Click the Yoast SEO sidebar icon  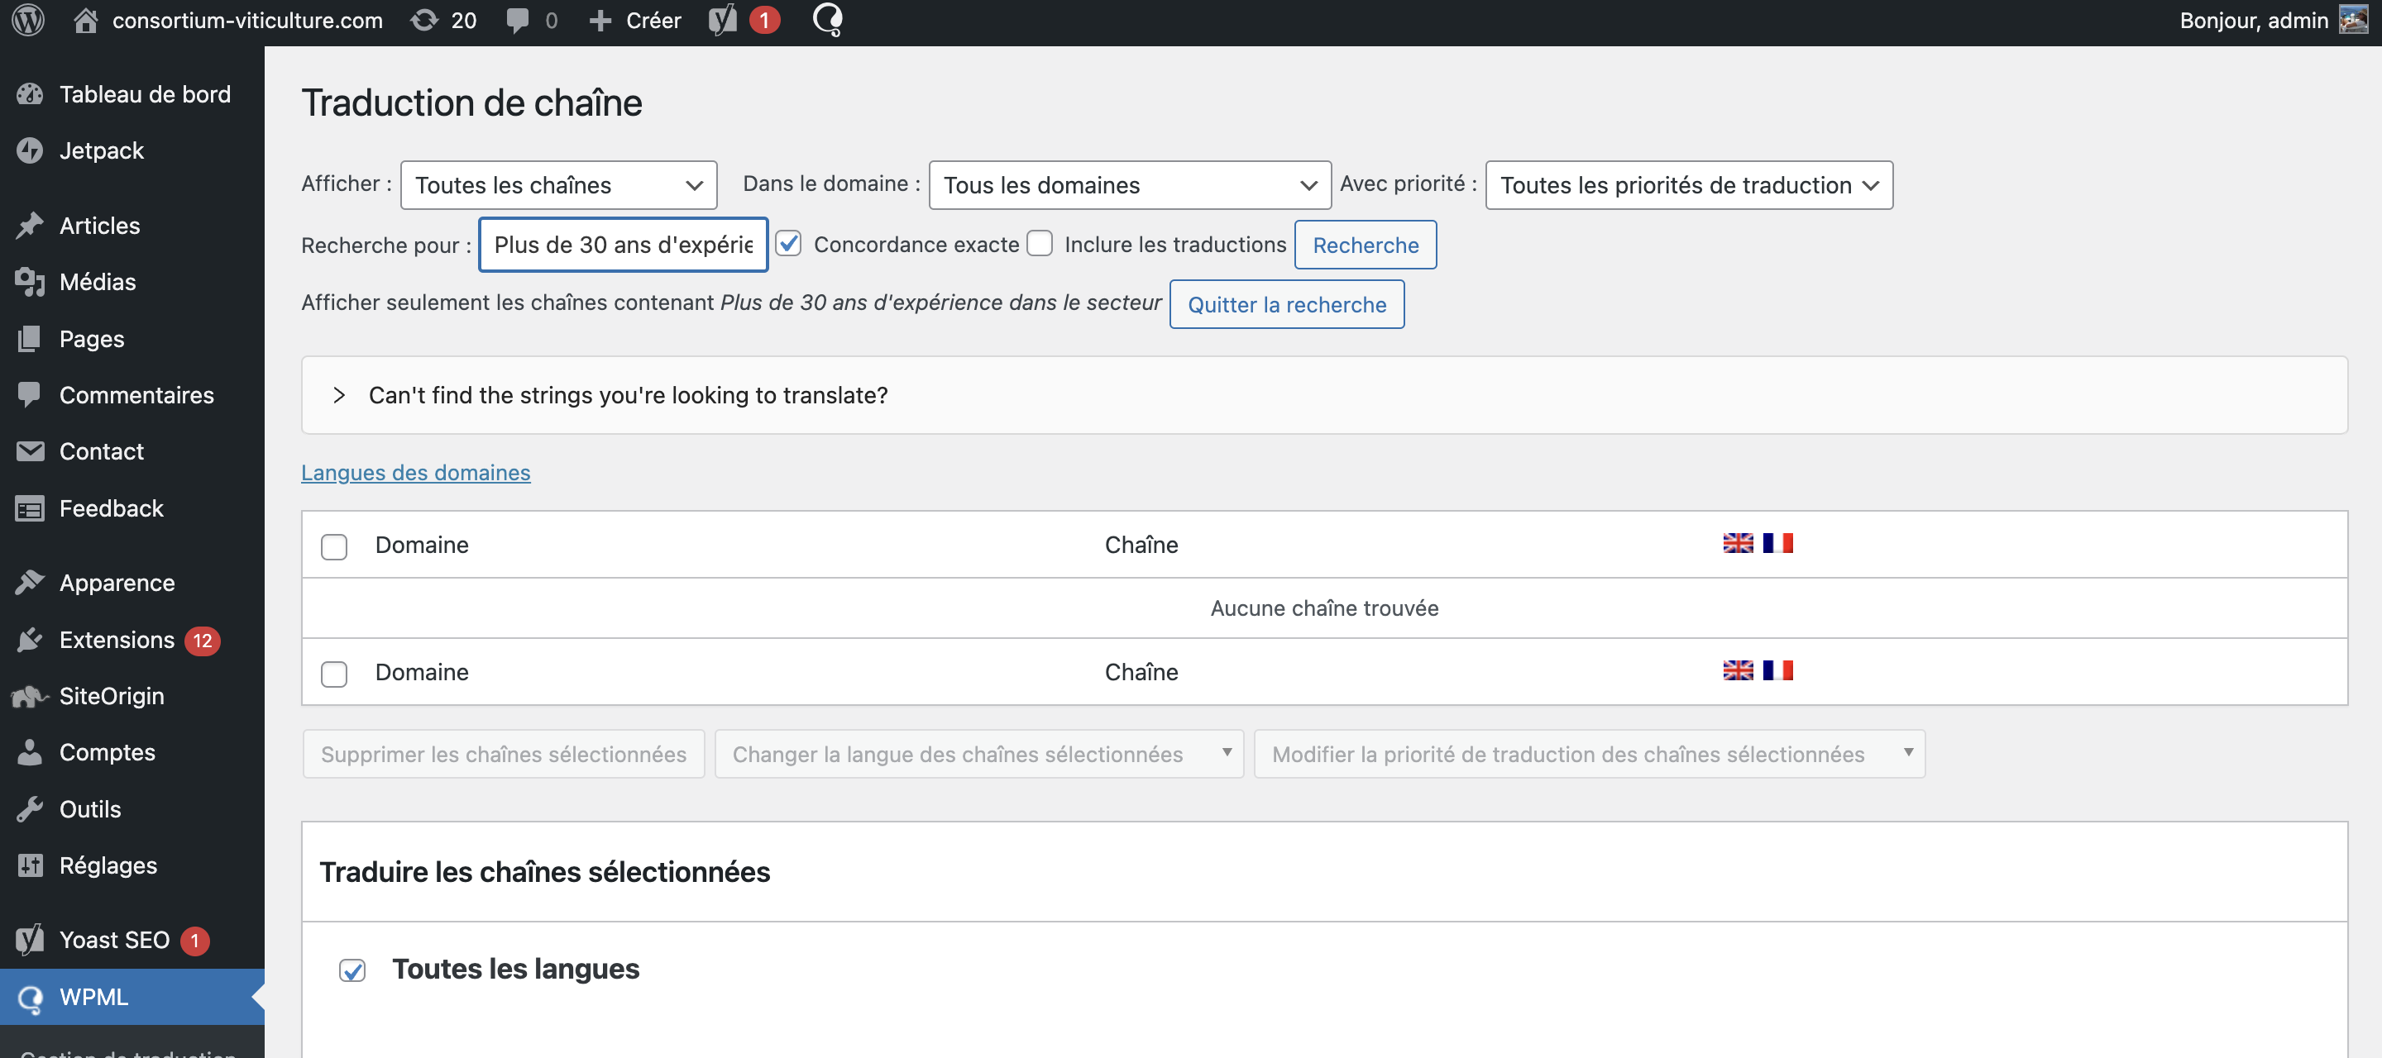point(30,940)
